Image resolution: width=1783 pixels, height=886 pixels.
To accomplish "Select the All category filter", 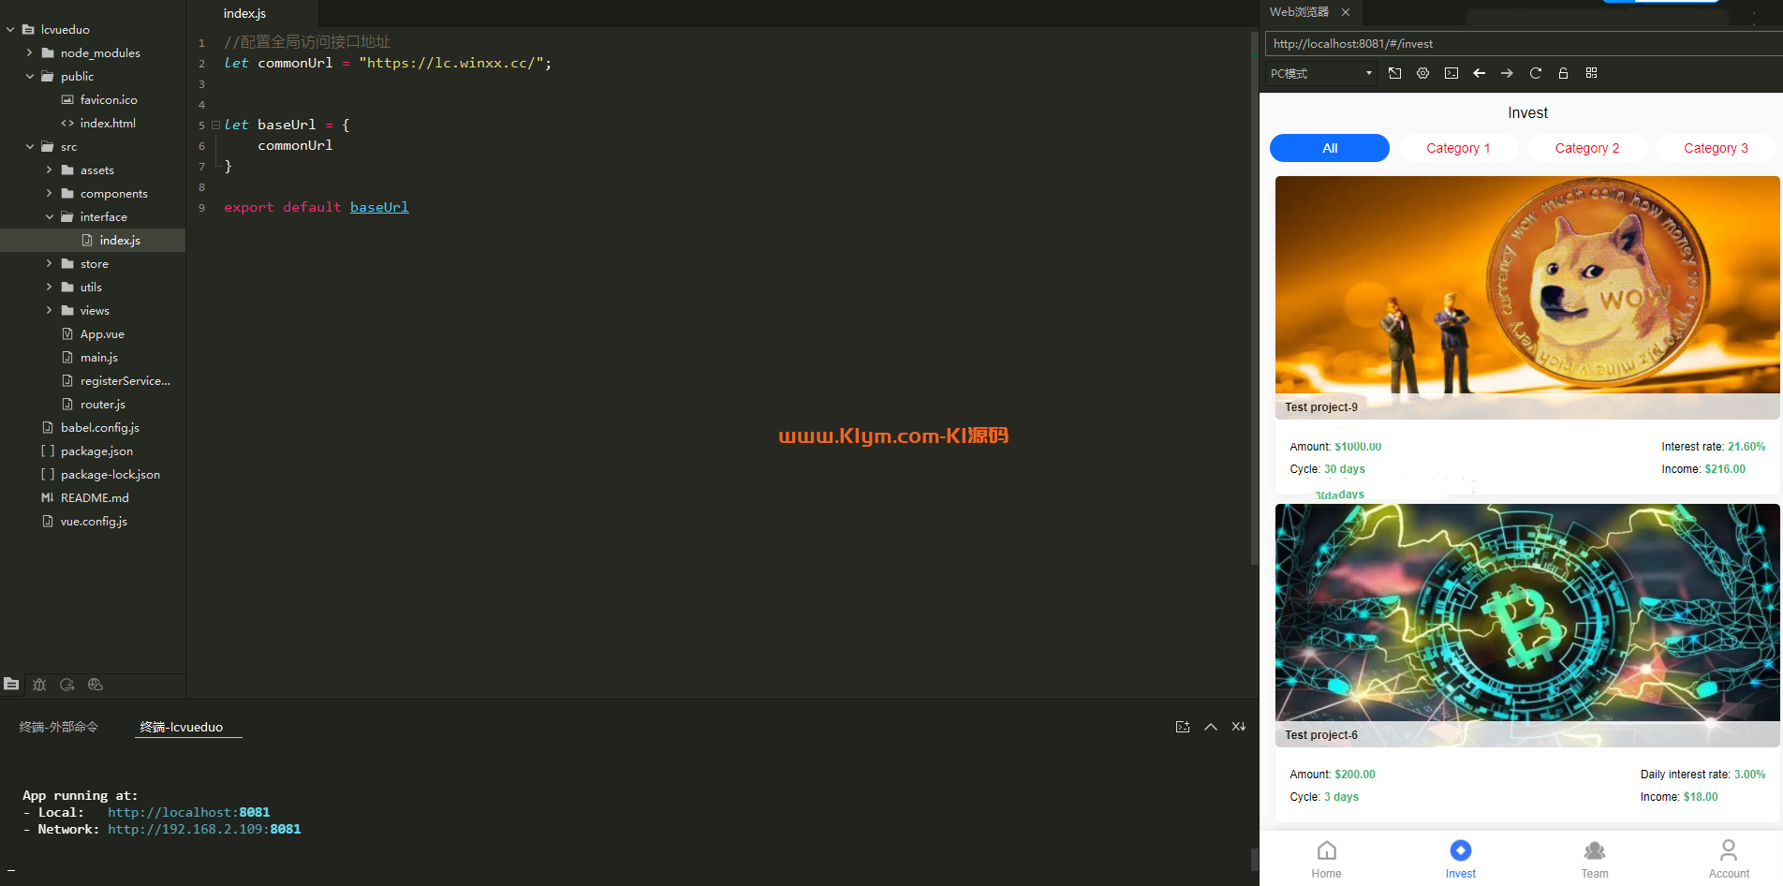I will 1330,148.
